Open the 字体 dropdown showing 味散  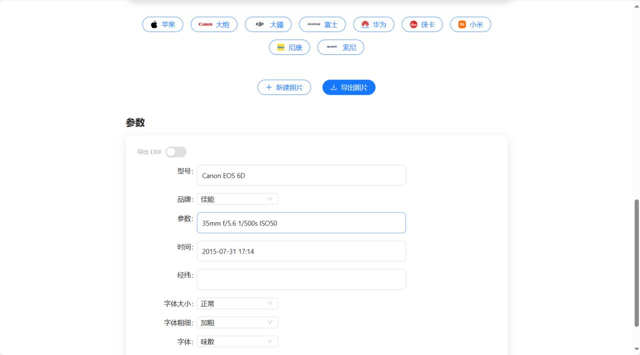pos(237,342)
